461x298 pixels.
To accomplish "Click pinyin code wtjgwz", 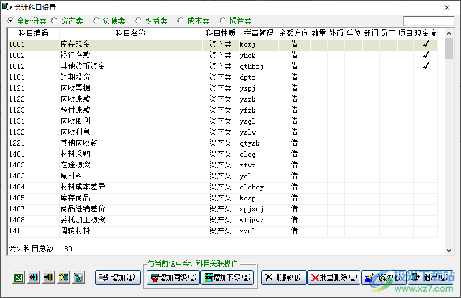I will (x=252, y=220).
